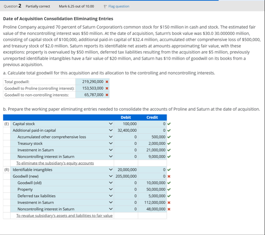Click green check on Deferred tax liabilities row
265x235 pixels.
169,196
